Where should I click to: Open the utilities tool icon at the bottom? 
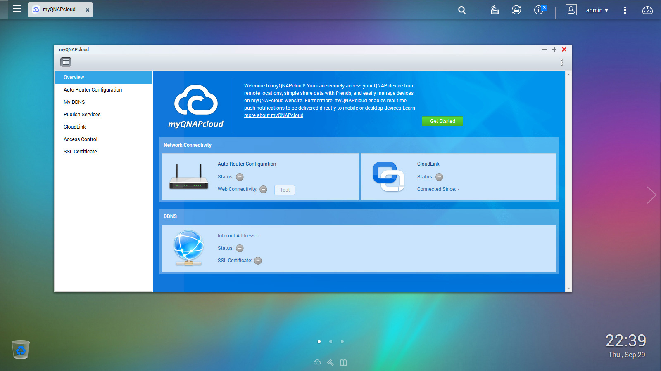330,362
